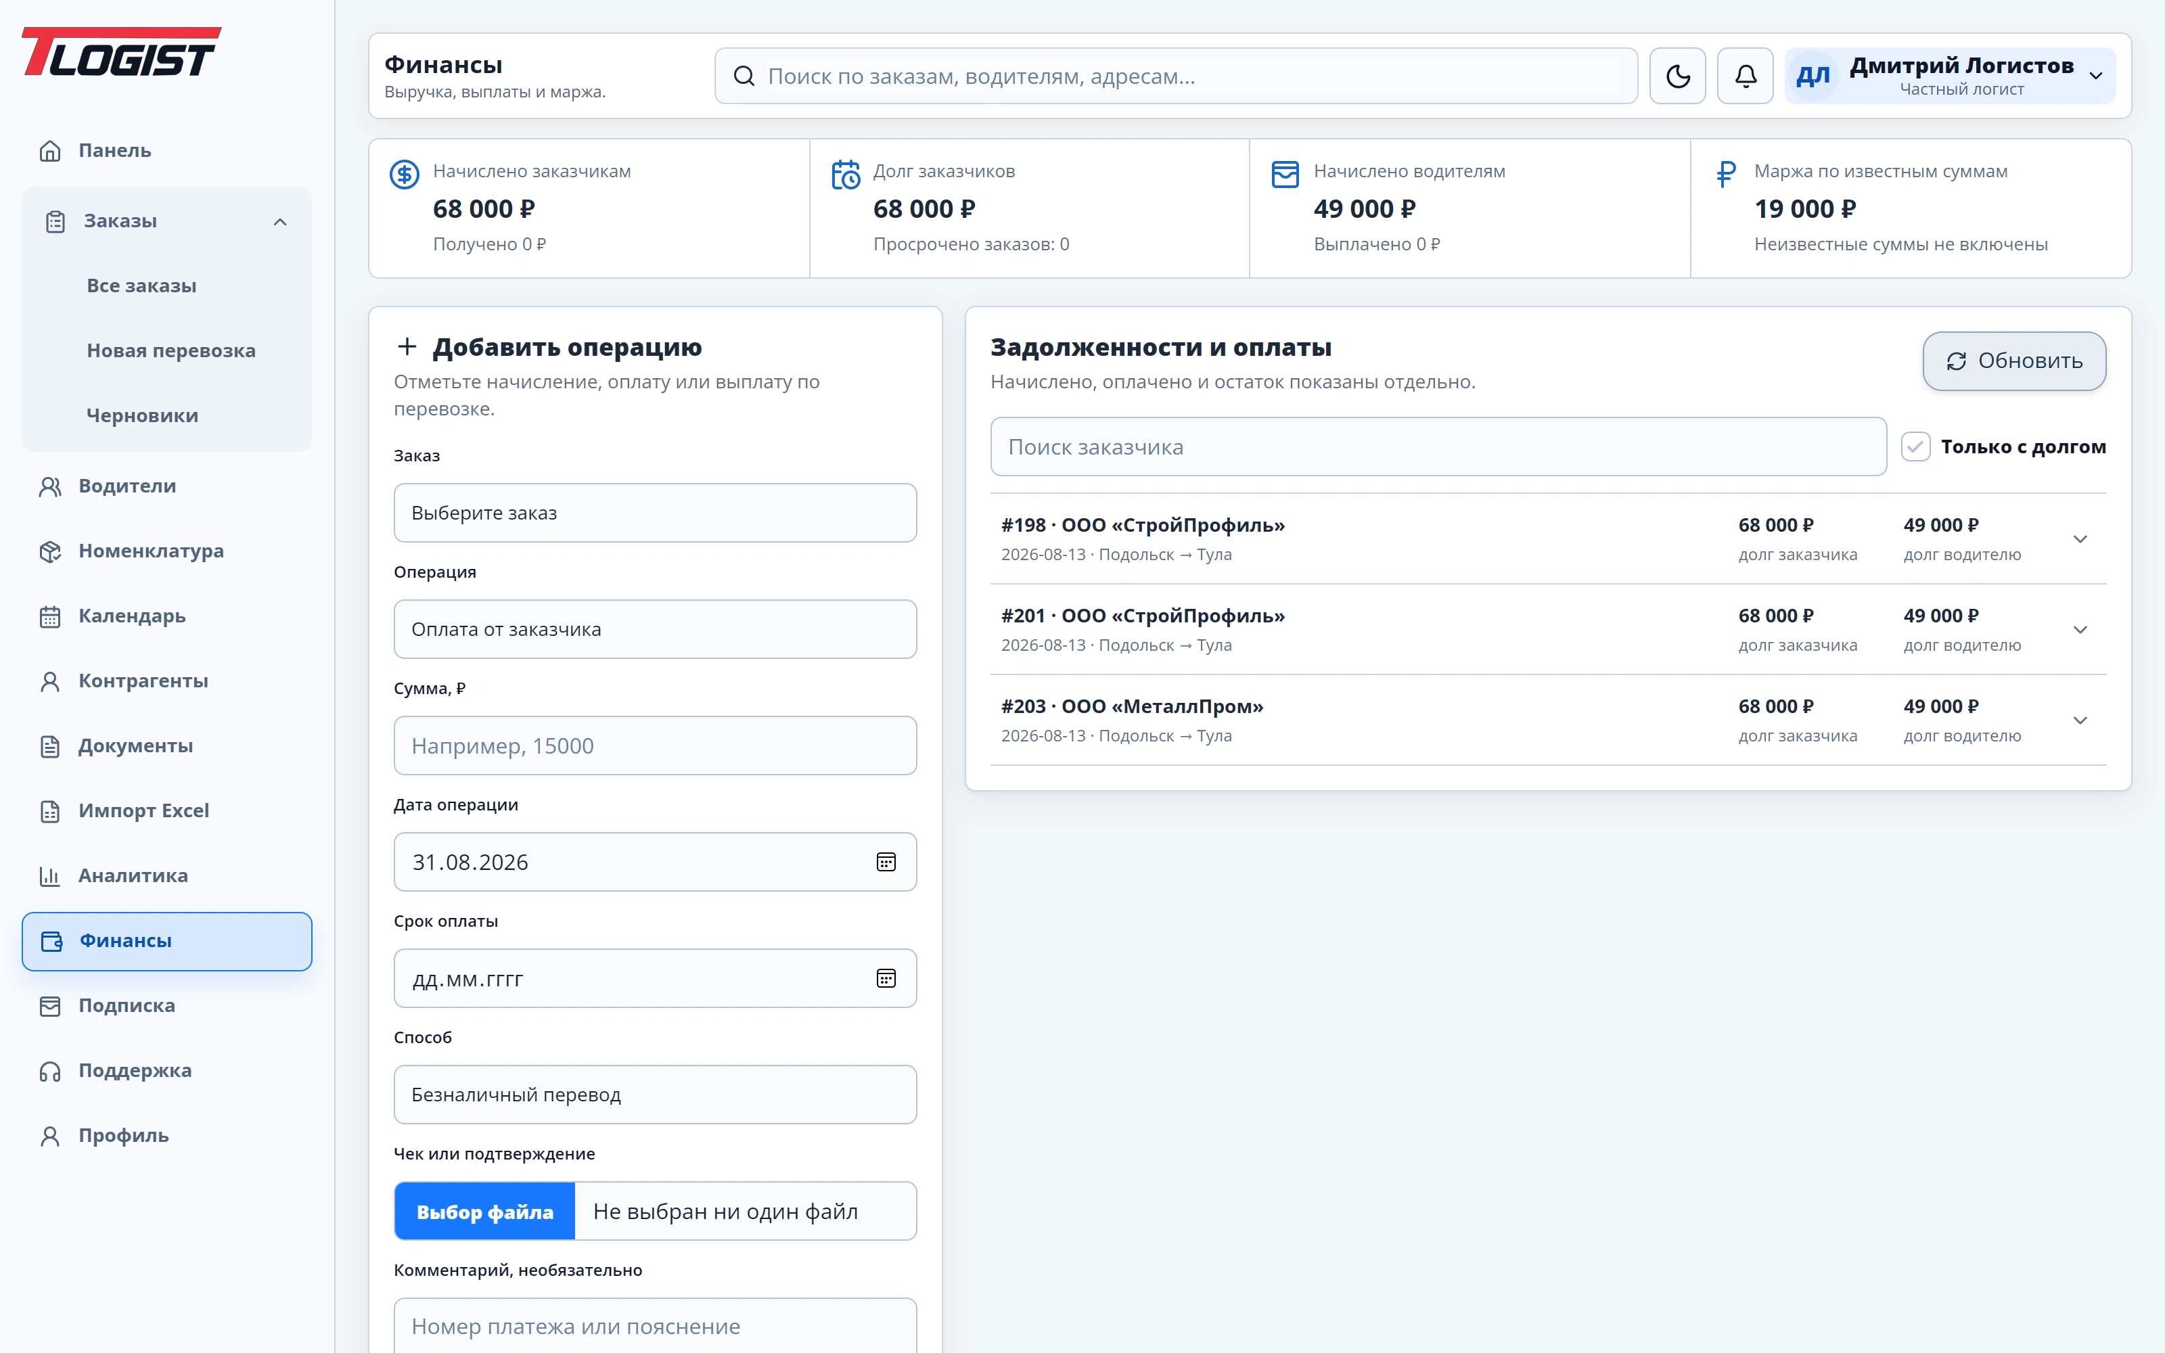Toggle dark mode moon icon
2165x1353 pixels.
pos(1677,76)
